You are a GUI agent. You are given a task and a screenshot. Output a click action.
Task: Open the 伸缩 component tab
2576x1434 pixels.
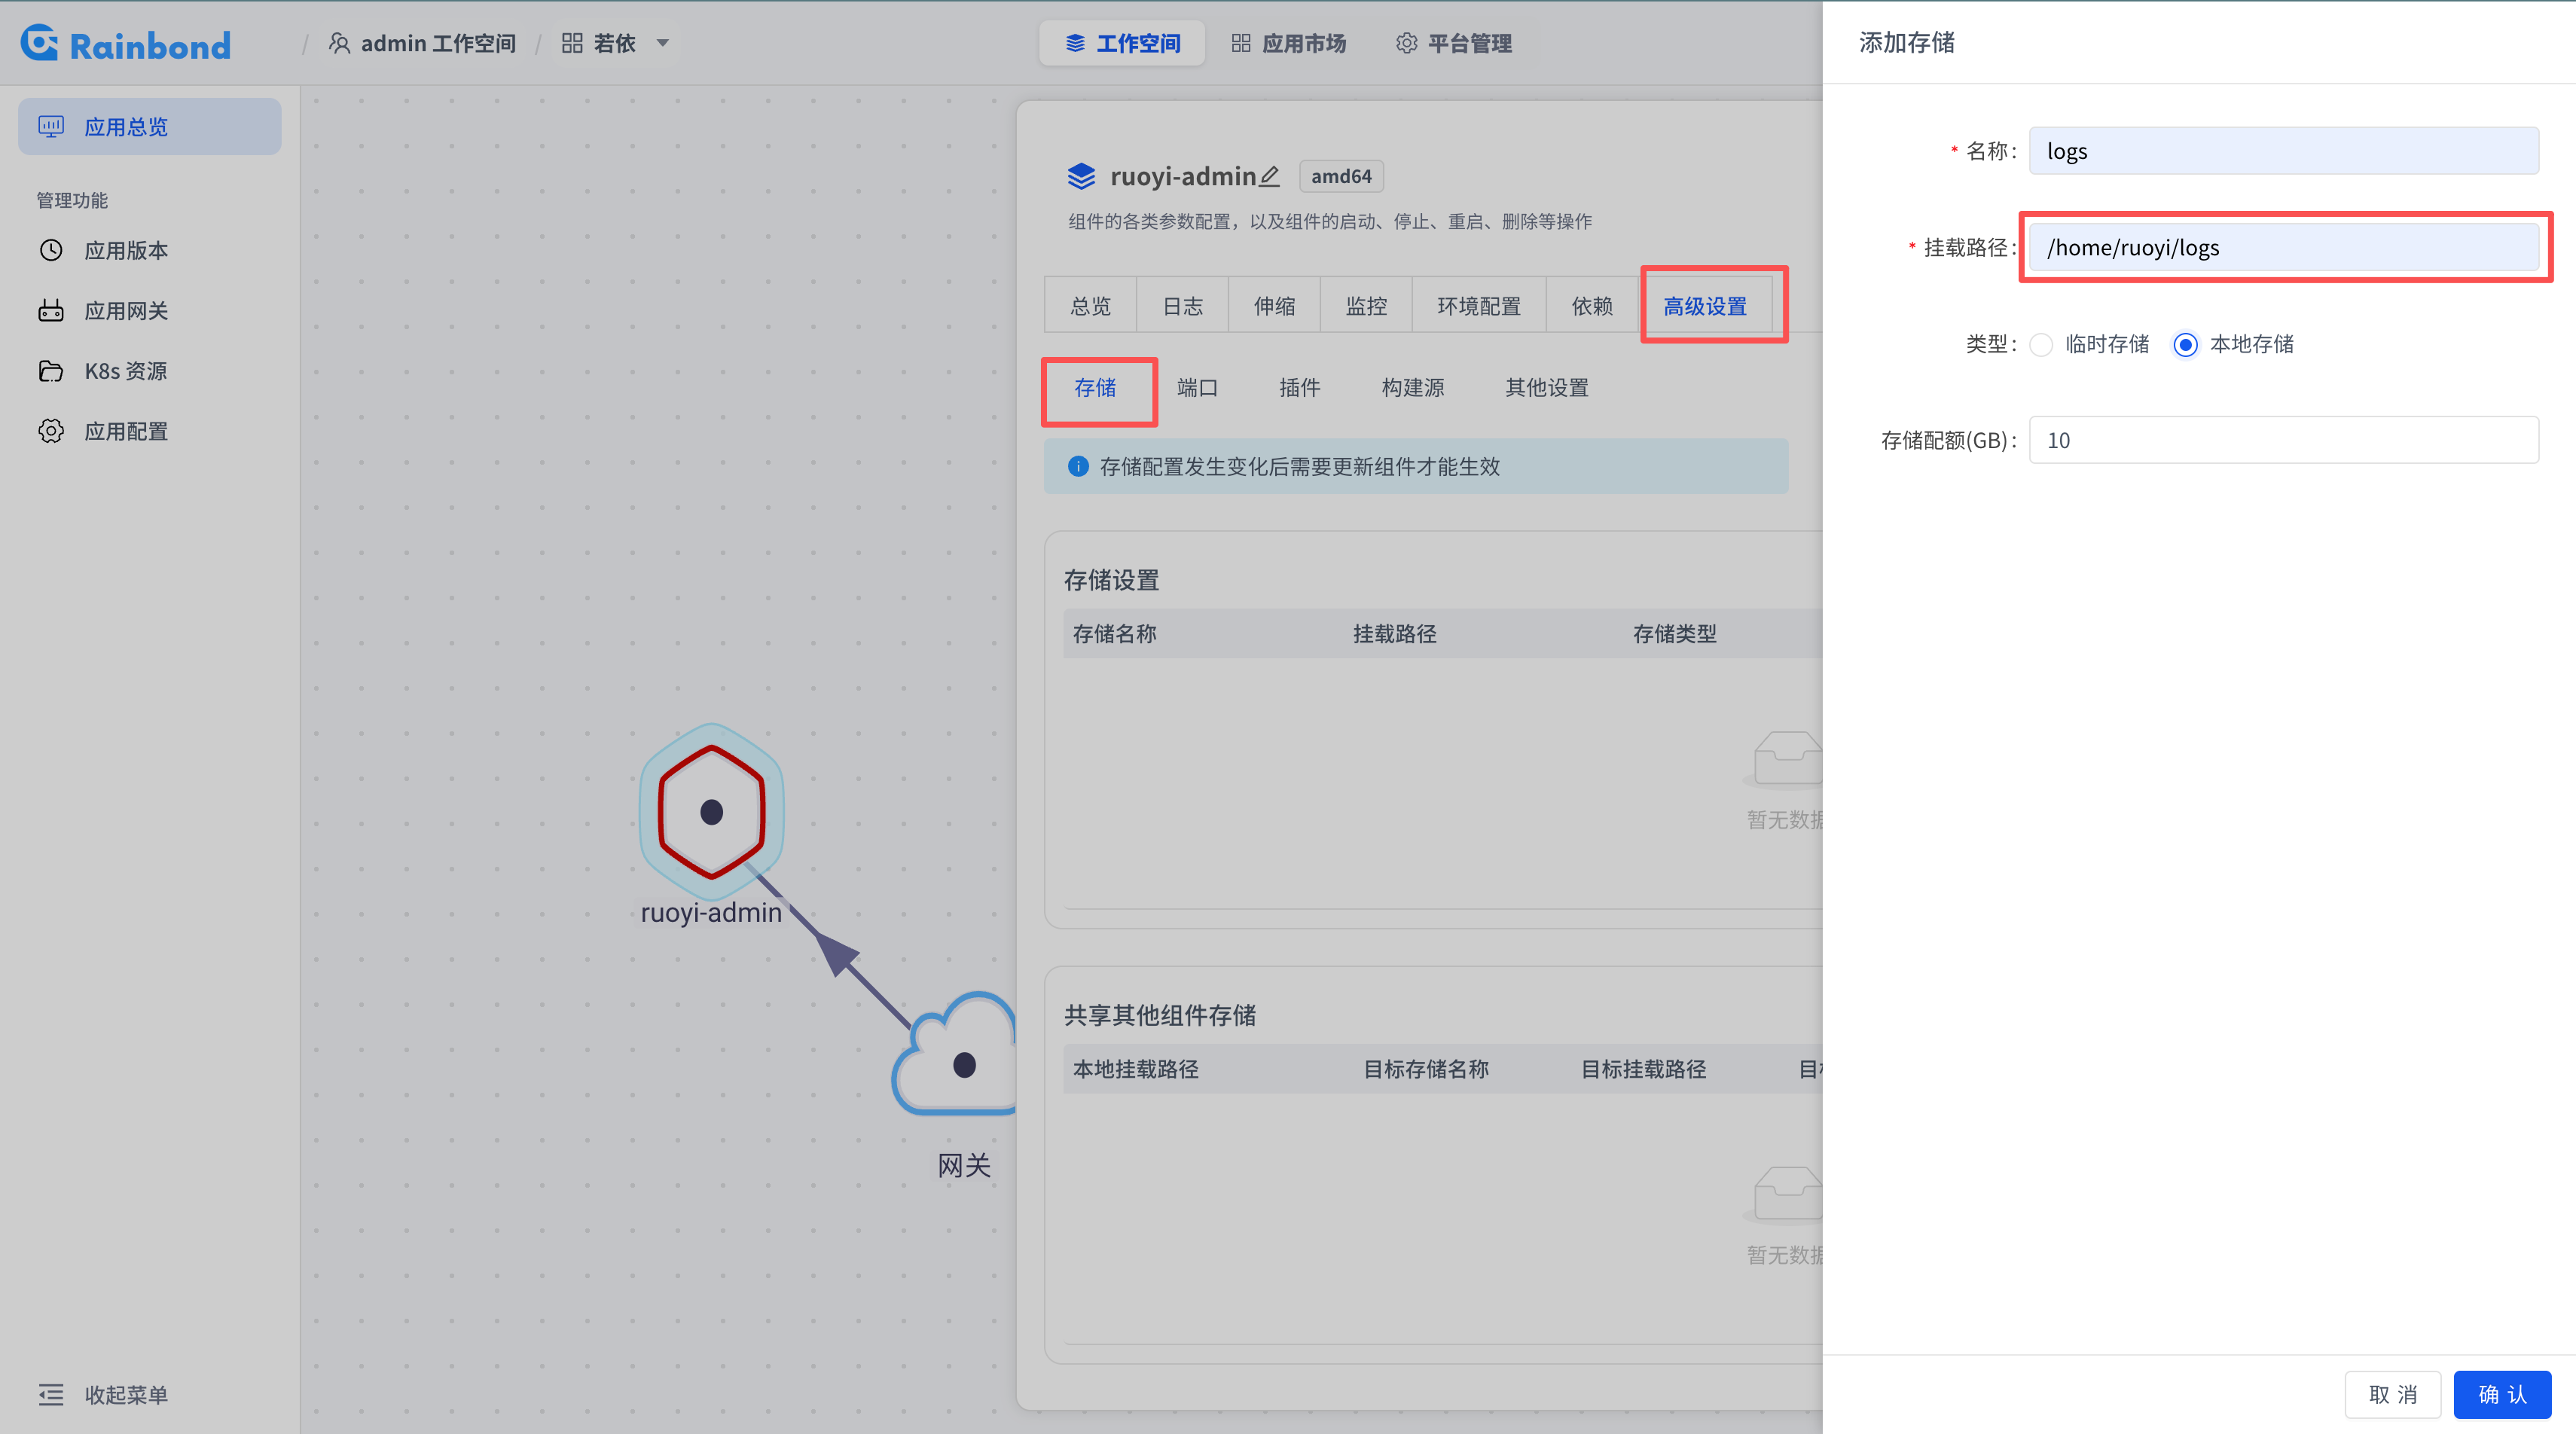1274,305
